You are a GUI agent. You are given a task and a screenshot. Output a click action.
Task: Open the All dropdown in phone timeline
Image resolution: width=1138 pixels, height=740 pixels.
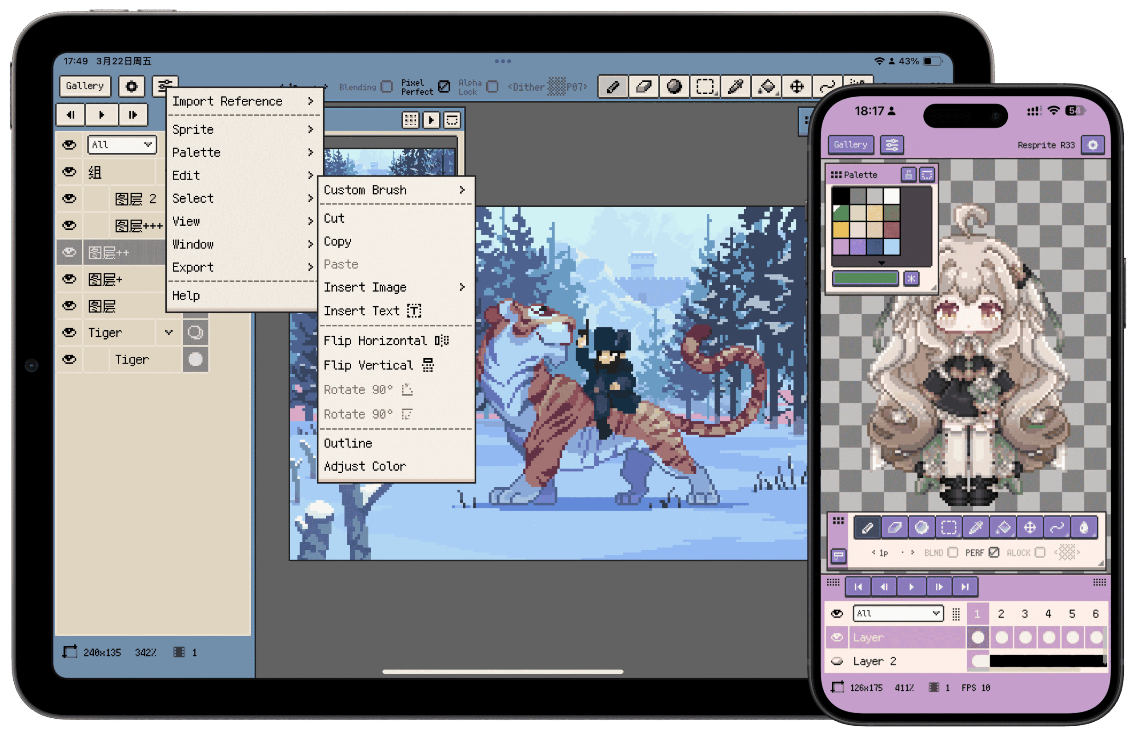tap(898, 613)
